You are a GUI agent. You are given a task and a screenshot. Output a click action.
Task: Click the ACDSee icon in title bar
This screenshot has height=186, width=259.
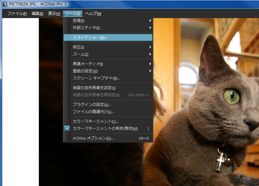(5, 4)
